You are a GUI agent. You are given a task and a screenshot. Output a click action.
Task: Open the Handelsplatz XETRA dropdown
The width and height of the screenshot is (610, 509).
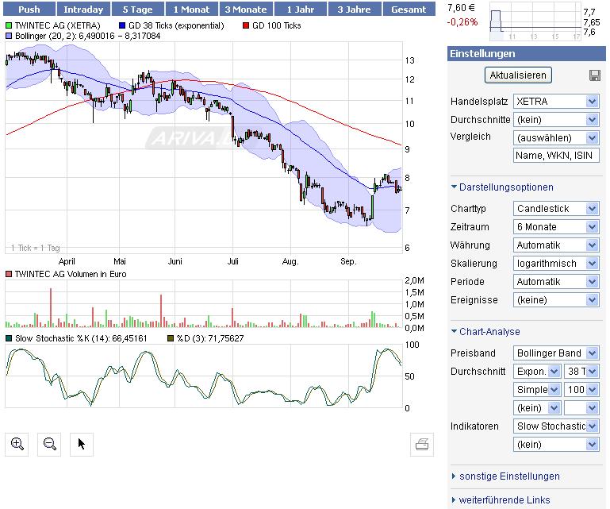pos(555,101)
